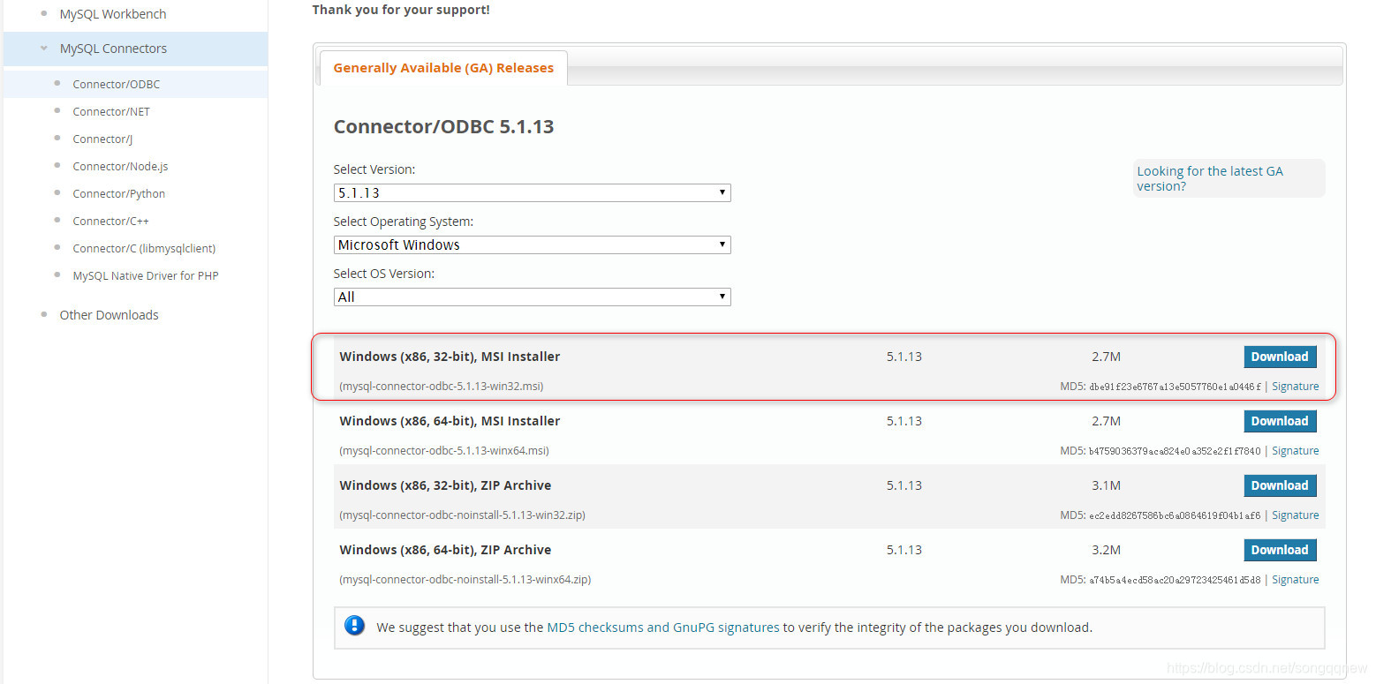Image resolution: width=1376 pixels, height=684 pixels.
Task: Open Signature link for win32.msi
Action: pos(1295,387)
